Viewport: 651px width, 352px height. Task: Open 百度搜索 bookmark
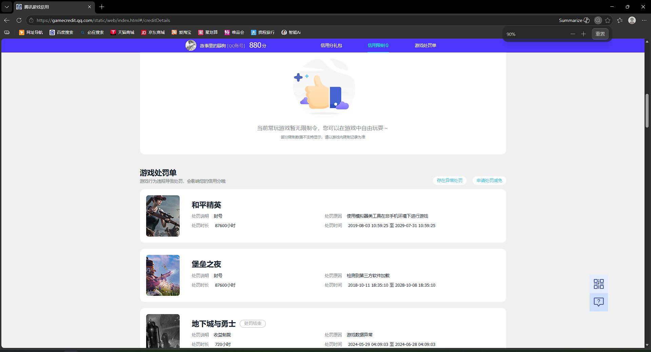(61, 32)
